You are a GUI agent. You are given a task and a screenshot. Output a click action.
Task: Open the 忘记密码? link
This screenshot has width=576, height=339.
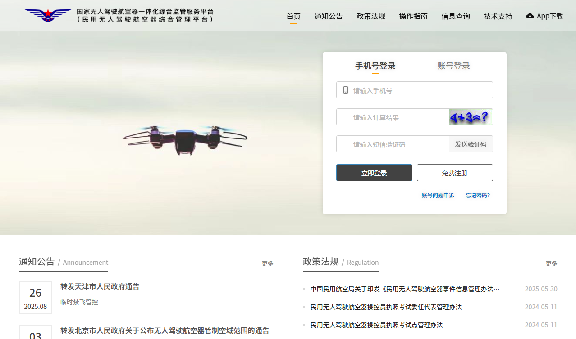point(477,196)
